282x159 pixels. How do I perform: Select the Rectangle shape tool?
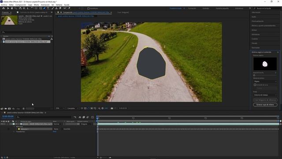pyautogui.click(x=41, y=8)
